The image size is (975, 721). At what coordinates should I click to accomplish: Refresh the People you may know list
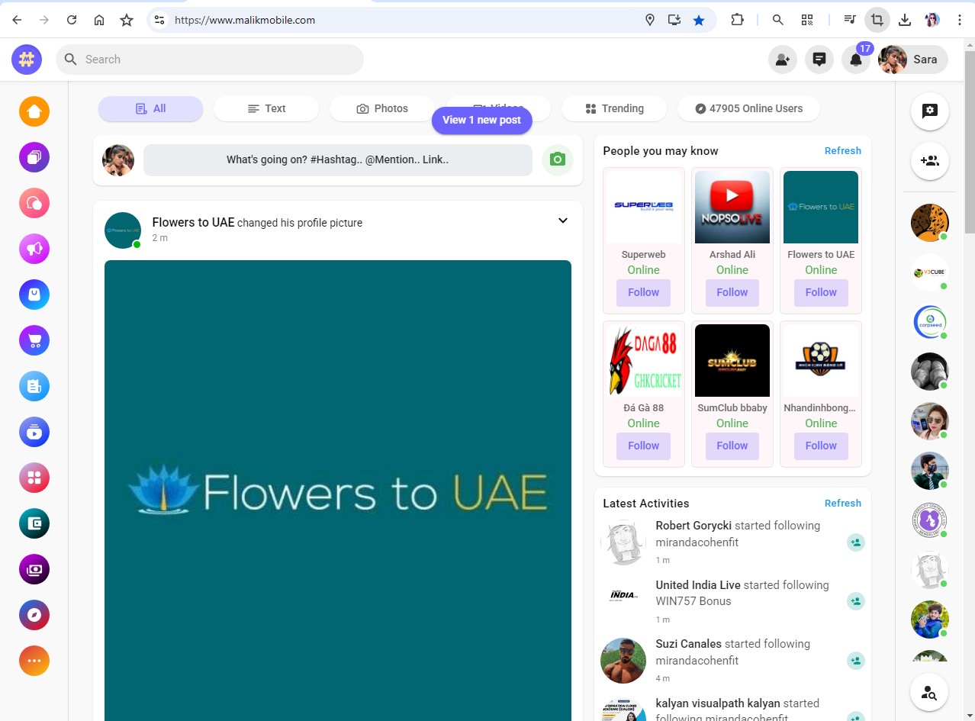click(x=843, y=151)
